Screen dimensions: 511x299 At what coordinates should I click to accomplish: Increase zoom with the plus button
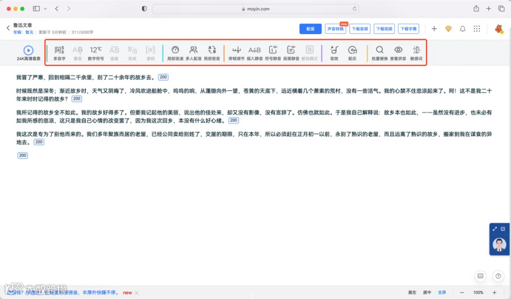coord(495,293)
